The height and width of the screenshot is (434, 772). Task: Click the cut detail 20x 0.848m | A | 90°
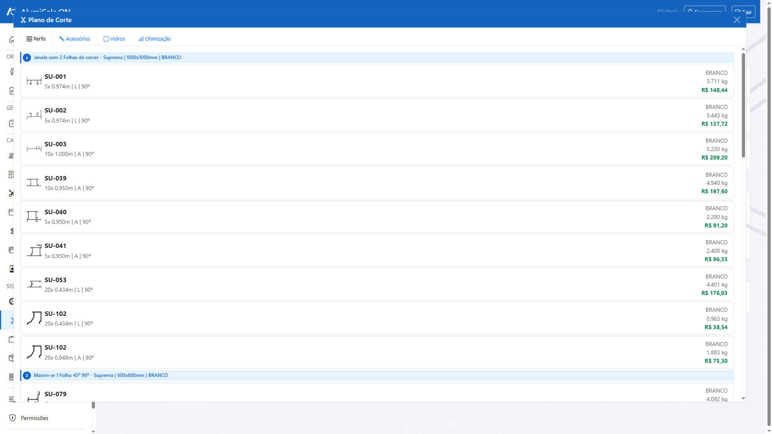(69, 358)
